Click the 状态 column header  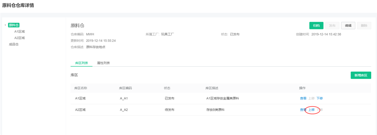coord(167,88)
